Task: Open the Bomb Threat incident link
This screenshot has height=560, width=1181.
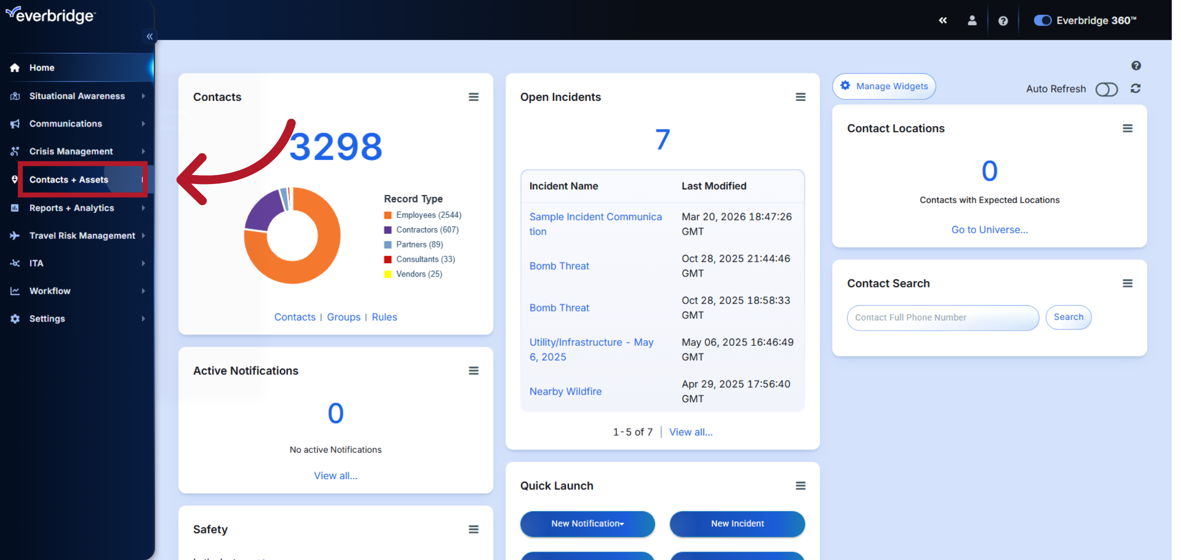Action: [x=559, y=266]
